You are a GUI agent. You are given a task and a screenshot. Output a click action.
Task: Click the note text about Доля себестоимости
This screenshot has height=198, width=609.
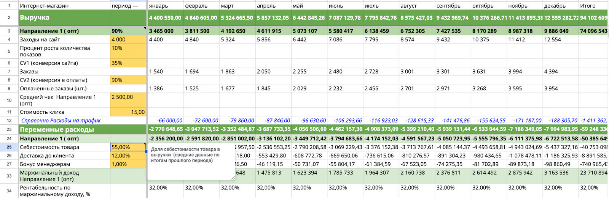[x=185, y=155]
